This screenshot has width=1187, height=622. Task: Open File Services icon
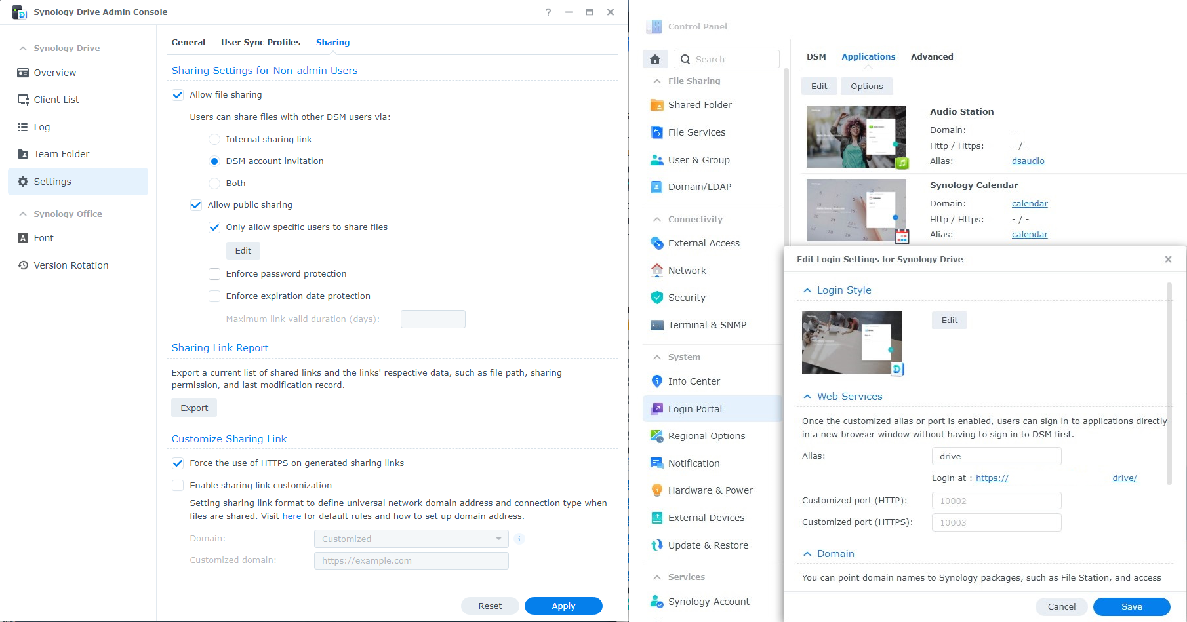pos(656,132)
